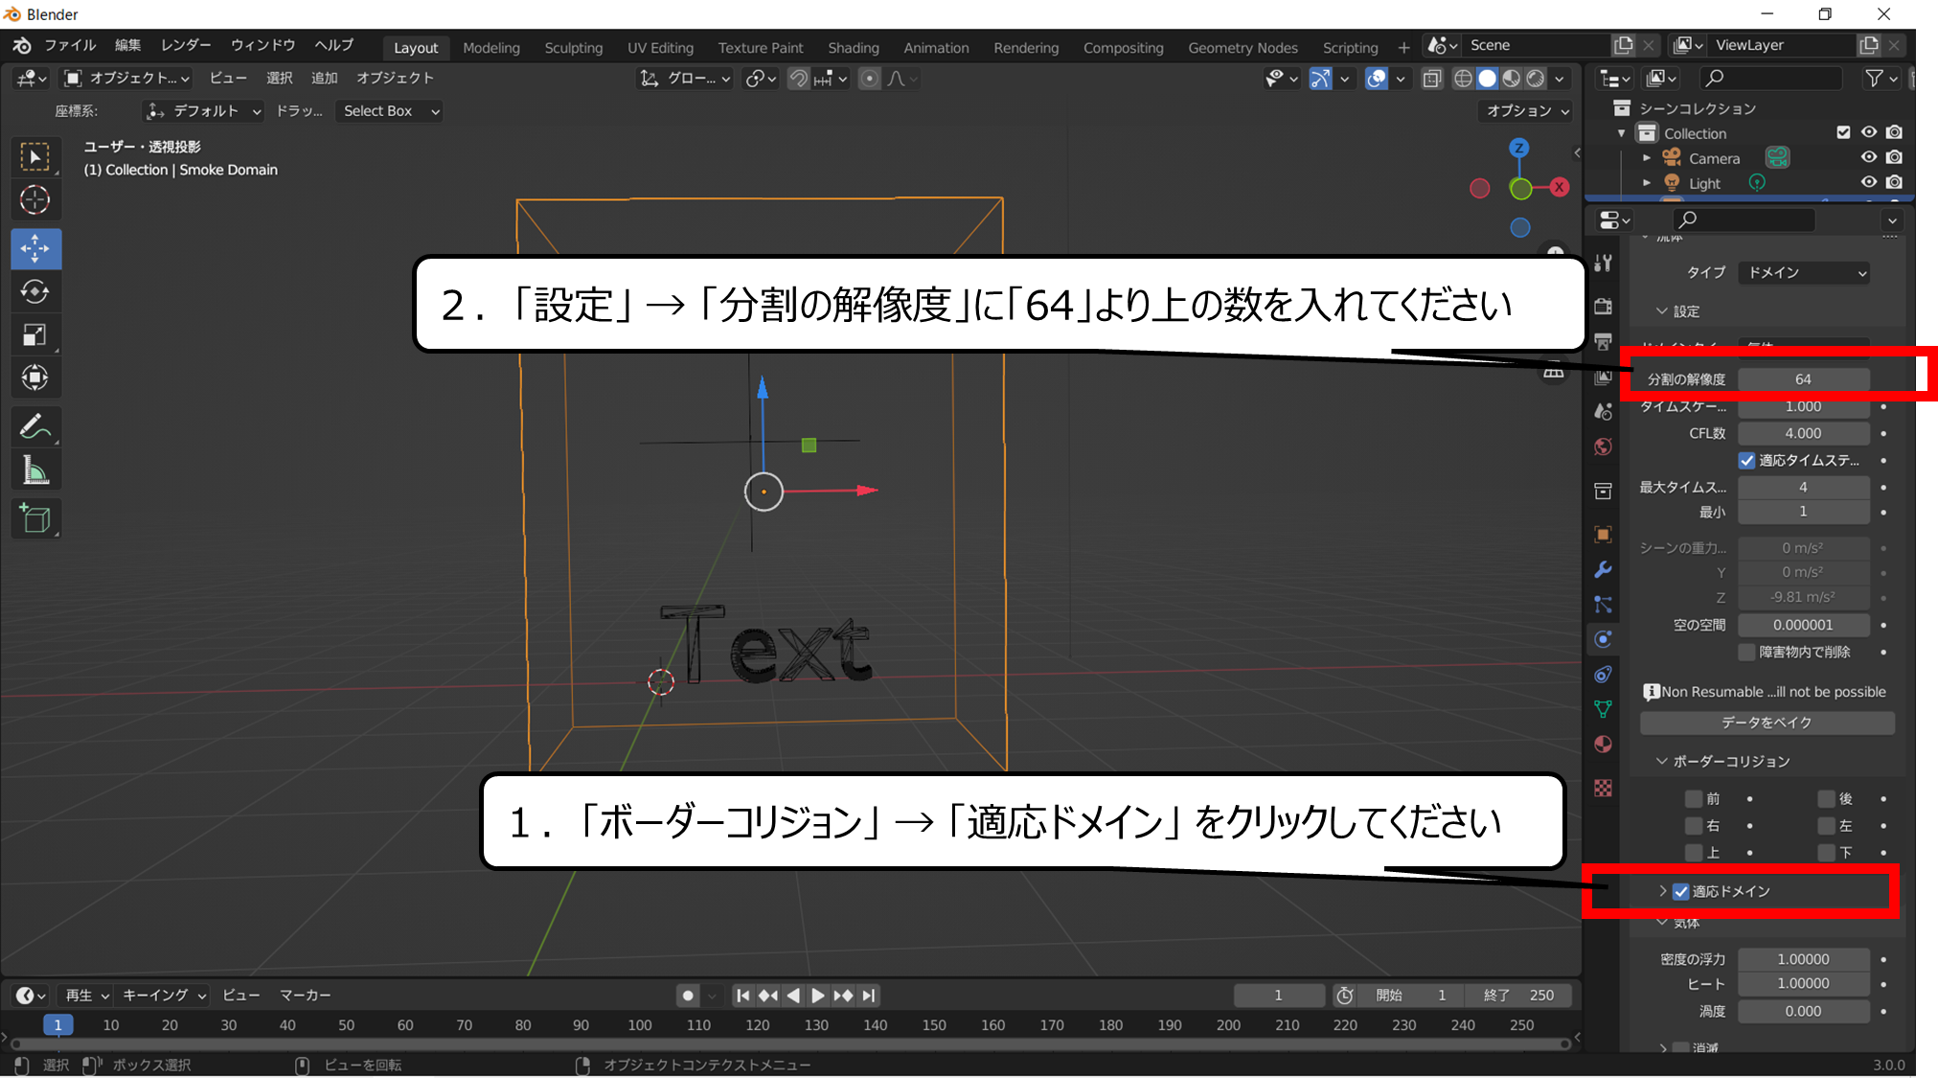Open the 編集 menu

(127, 45)
